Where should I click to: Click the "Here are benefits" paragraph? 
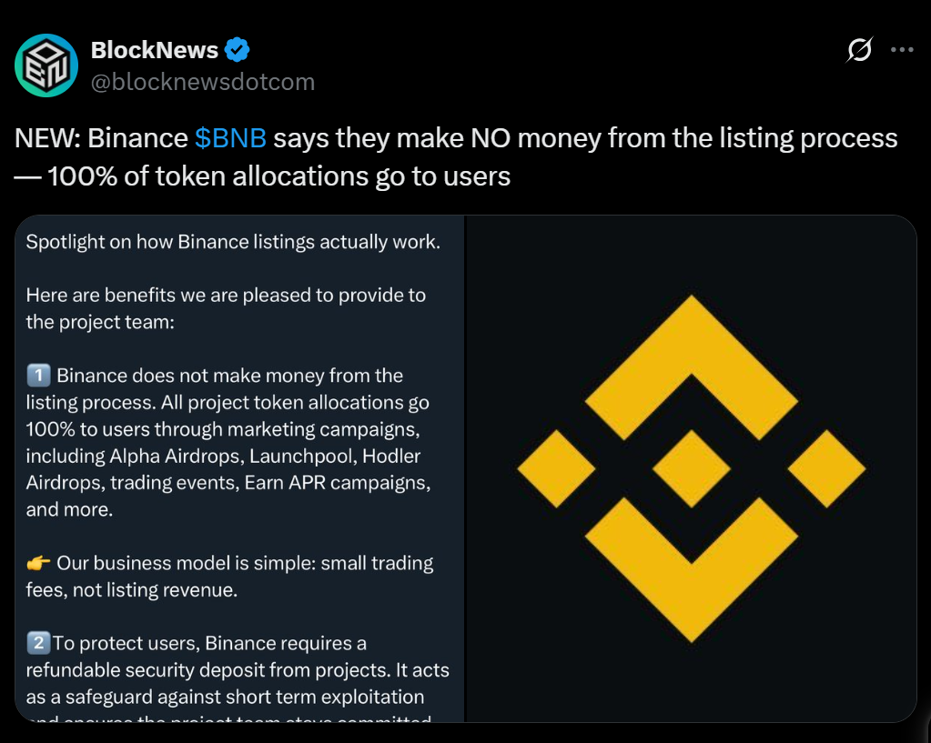click(226, 308)
